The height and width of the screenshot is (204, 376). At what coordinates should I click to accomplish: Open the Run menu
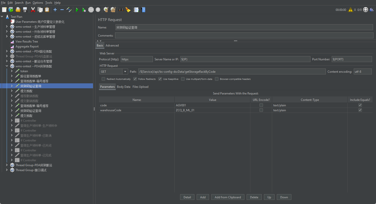point(28,3)
